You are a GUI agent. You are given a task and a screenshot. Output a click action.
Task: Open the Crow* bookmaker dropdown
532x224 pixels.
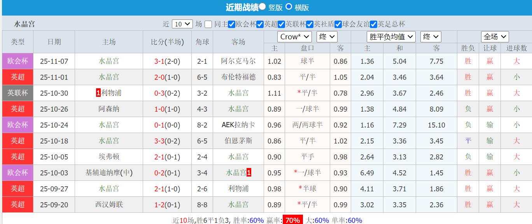(294, 36)
